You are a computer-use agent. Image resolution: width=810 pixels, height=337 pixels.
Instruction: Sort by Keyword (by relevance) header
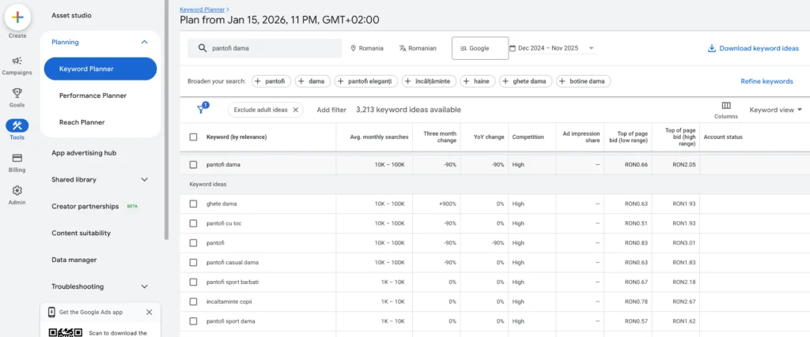(237, 137)
